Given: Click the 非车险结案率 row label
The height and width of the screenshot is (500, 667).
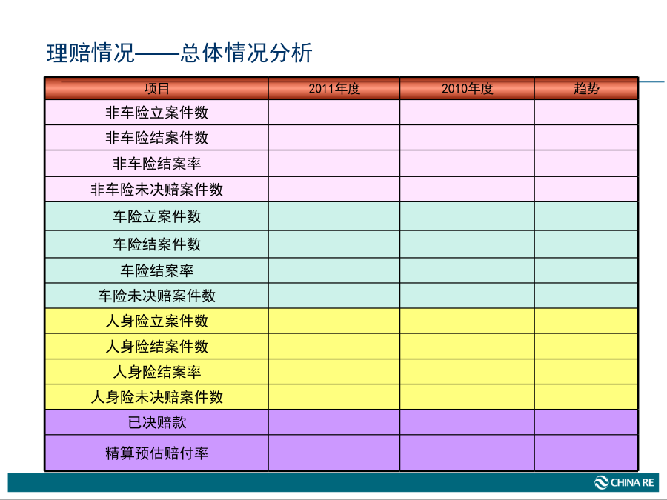Looking at the screenshot, I should coord(156,164).
